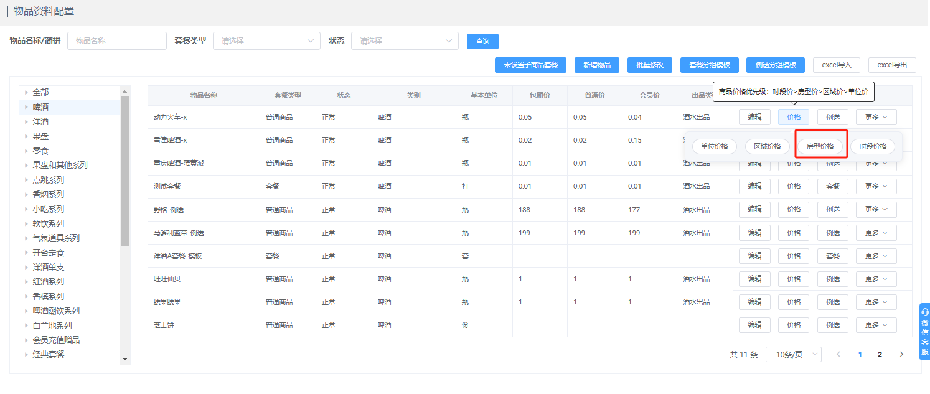Select 气氛道具系列 category
This screenshot has height=394, width=930.
click(x=56, y=238)
